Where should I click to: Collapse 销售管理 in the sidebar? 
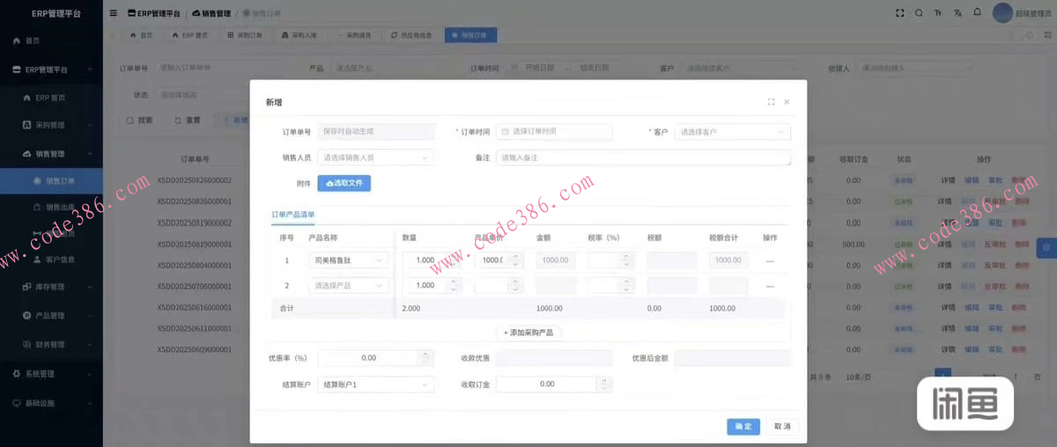51,154
